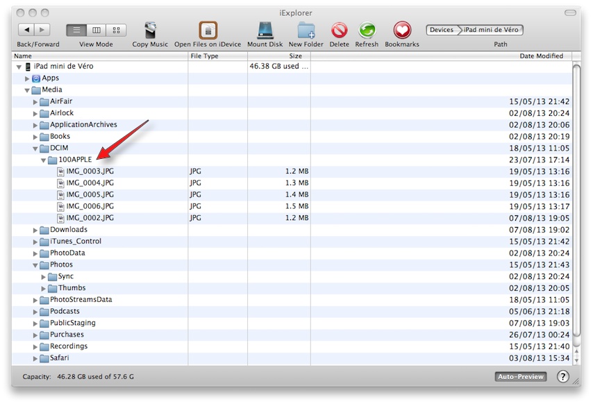This screenshot has width=593, height=404.
Task: Click the red Delete icon
Action: 340,31
